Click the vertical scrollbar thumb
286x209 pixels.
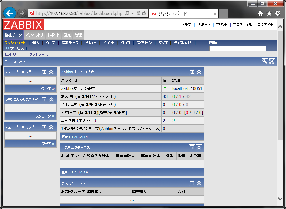coord(280,85)
